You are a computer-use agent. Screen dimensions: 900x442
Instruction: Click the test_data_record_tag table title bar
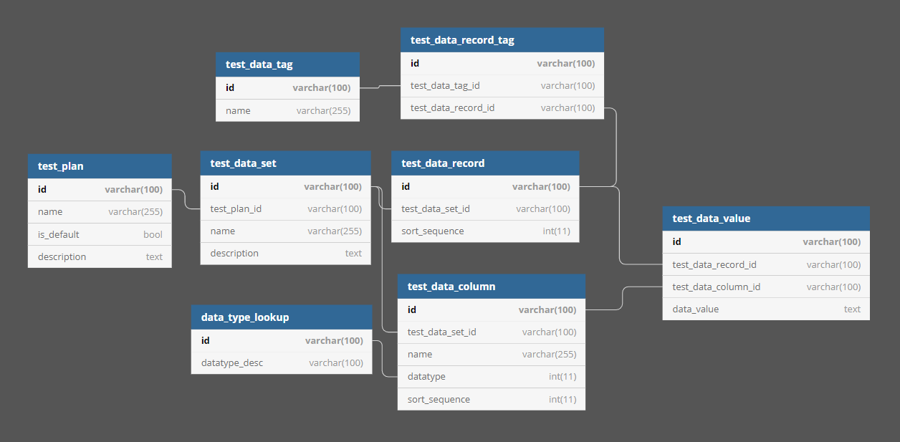tap(502, 39)
